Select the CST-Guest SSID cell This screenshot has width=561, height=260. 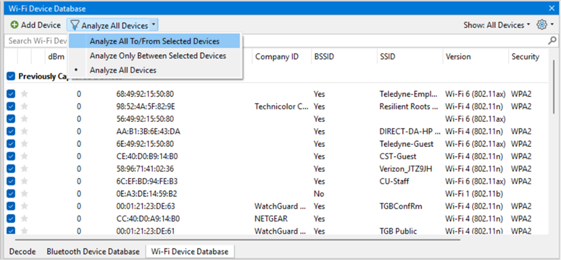(x=398, y=156)
